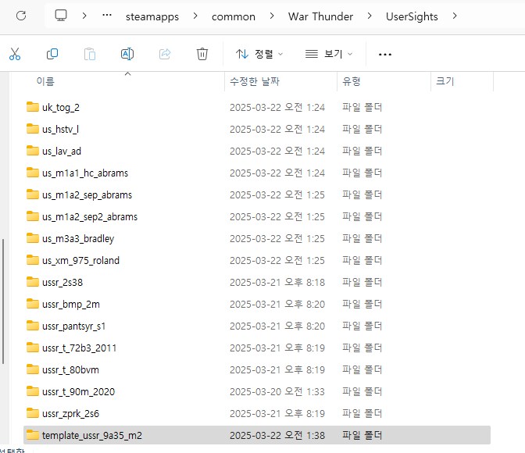
Task: Expand chevron after War Thunder breadcrumb
Action: coord(370,16)
